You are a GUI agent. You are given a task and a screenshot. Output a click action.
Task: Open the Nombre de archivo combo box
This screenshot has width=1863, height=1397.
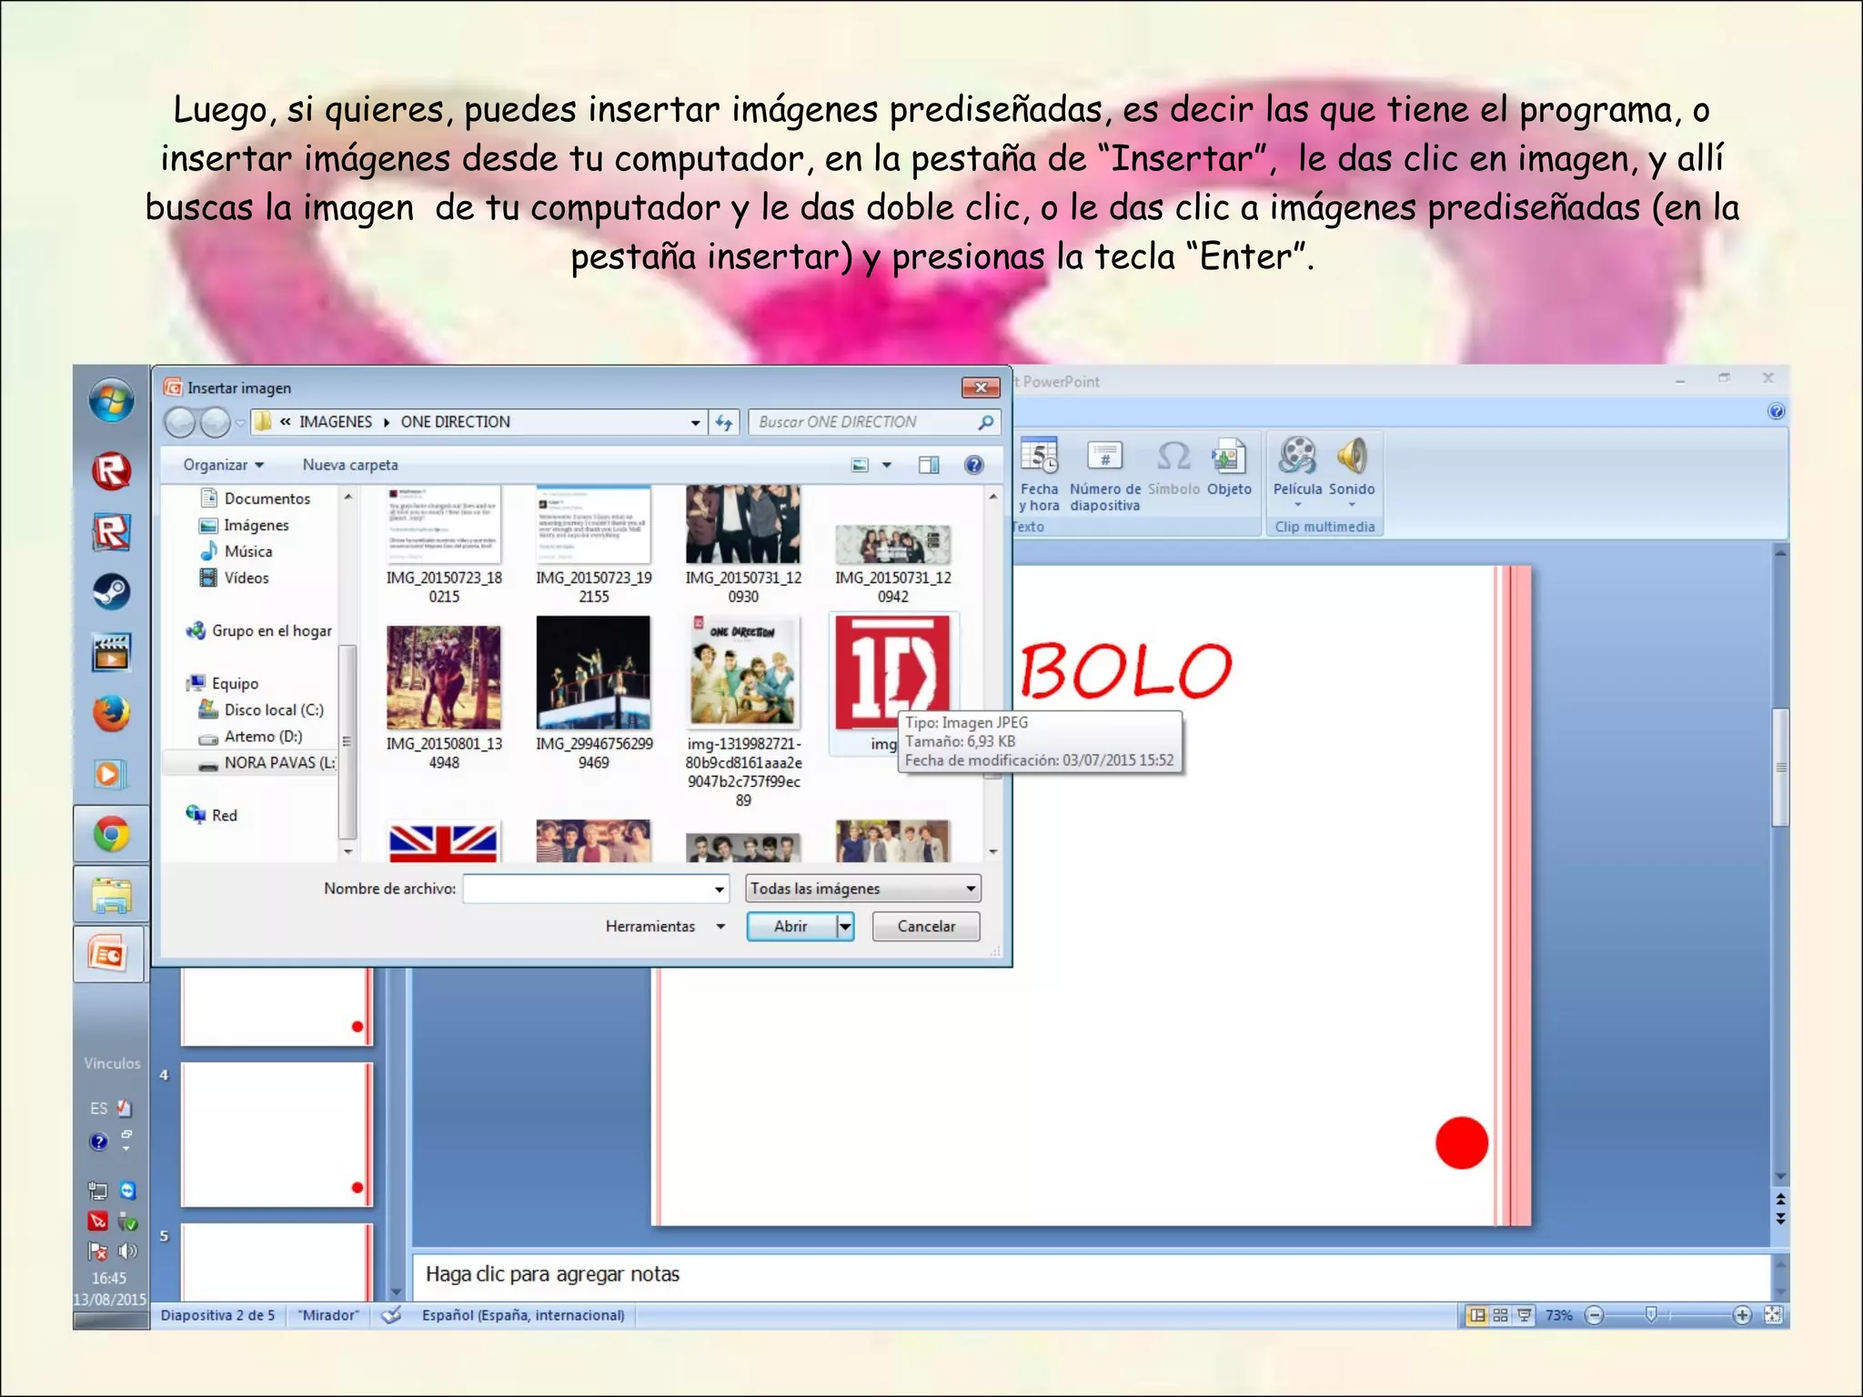[x=596, y=889]
